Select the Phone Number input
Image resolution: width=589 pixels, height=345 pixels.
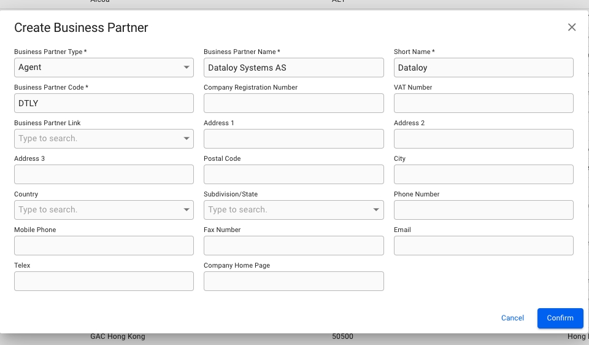pos(483,210)
